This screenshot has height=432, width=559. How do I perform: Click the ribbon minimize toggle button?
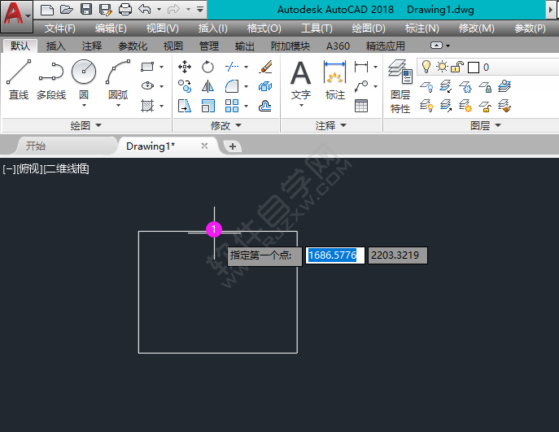click(436, 46)
